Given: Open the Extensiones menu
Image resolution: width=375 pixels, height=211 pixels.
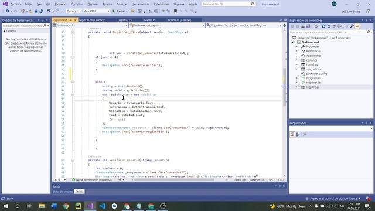Looking at the screenshot, I should [x=161, y=4].
